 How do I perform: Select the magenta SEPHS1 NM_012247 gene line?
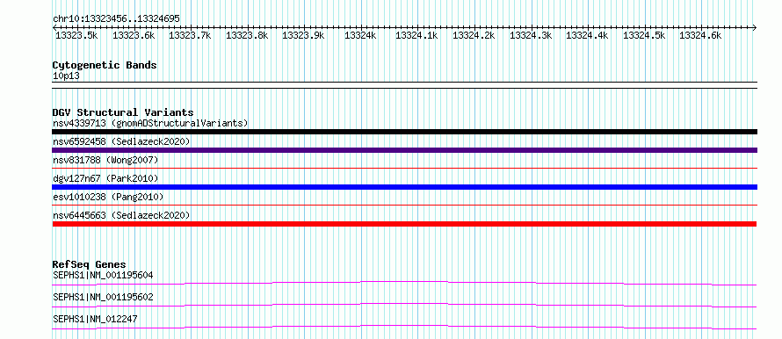point(404,327)
